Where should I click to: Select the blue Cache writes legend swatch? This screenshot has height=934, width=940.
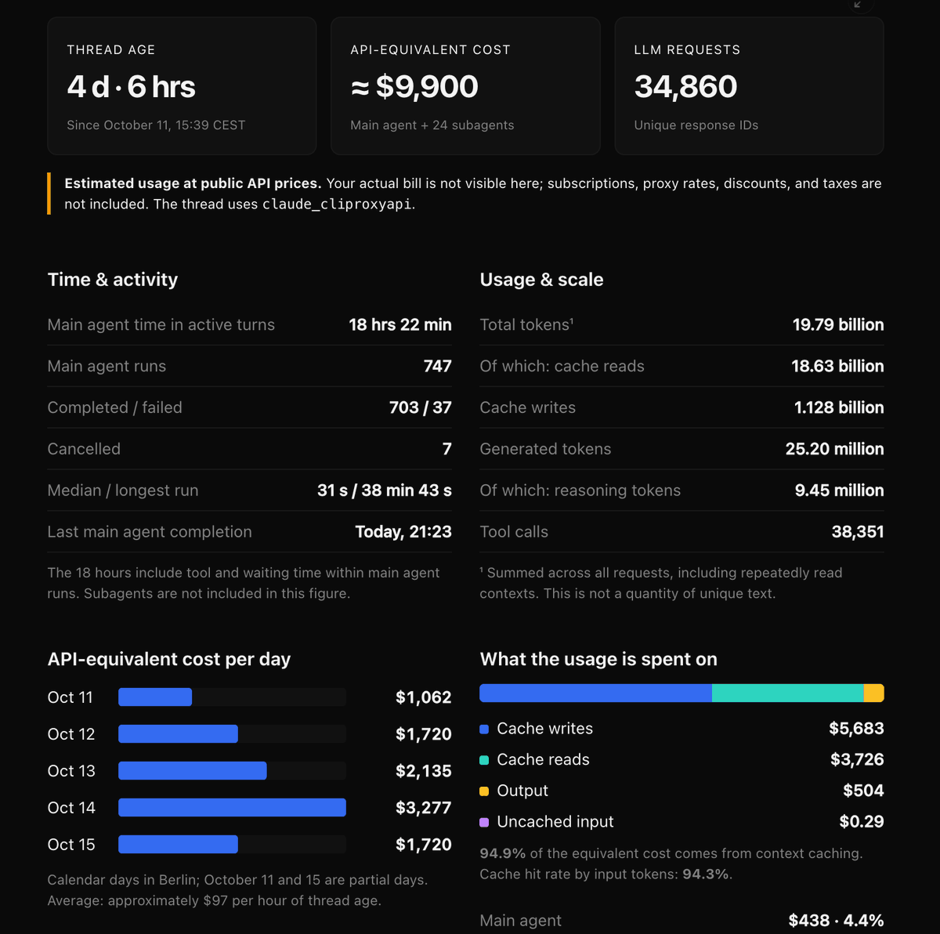tap(484, 729)
